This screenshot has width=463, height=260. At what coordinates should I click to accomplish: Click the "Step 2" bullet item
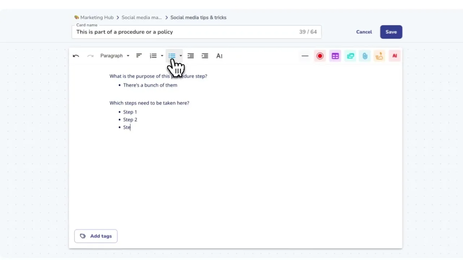(x=130, y=120)
